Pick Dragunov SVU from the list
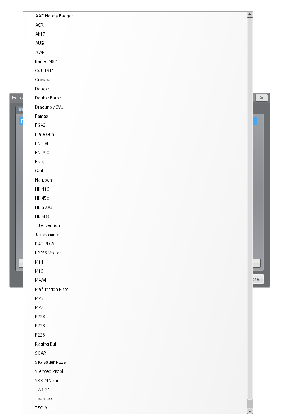The width and height of the screenshot is (282, 414). click(135, 107)
